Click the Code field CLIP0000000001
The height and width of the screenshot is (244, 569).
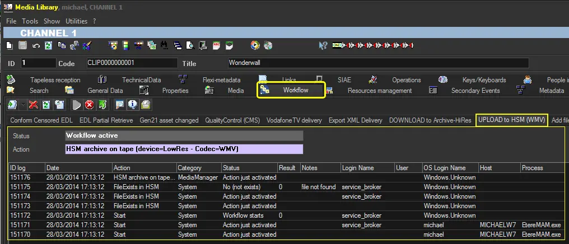tap(131, 63)
